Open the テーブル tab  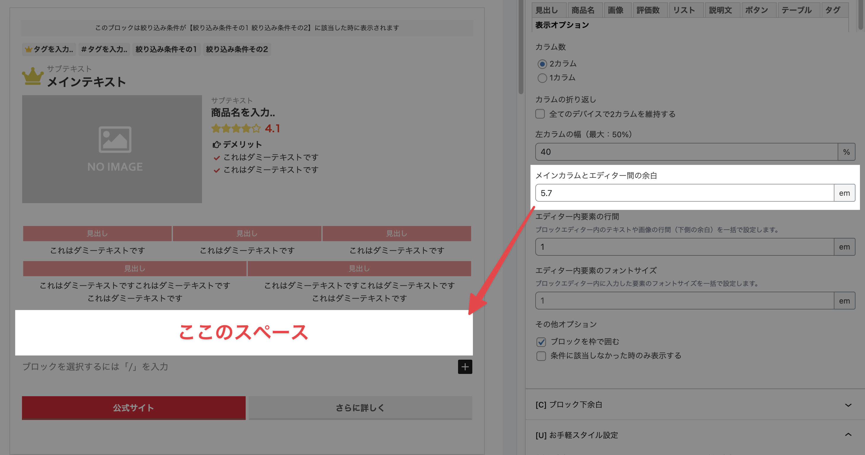798,10
